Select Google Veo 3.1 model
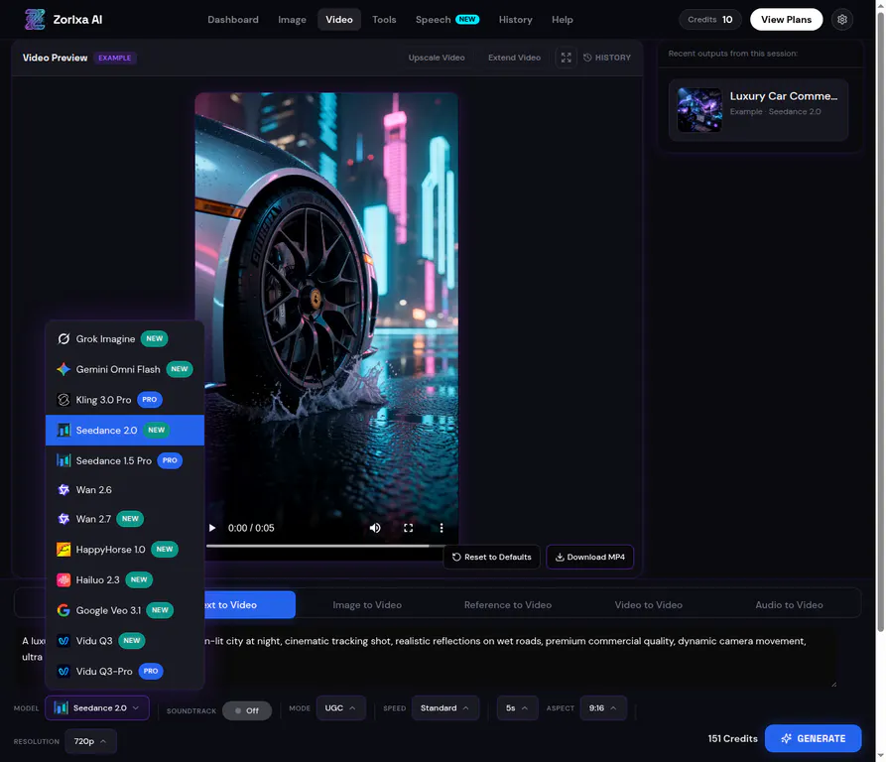Image resolution: width=886 pixels, height=762 pixels. click(x=125, y=610)
